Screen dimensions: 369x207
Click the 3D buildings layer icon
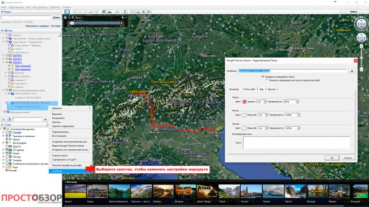[x=10, y=149]
